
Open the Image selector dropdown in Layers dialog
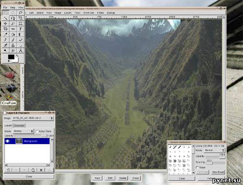pos(33,118)
